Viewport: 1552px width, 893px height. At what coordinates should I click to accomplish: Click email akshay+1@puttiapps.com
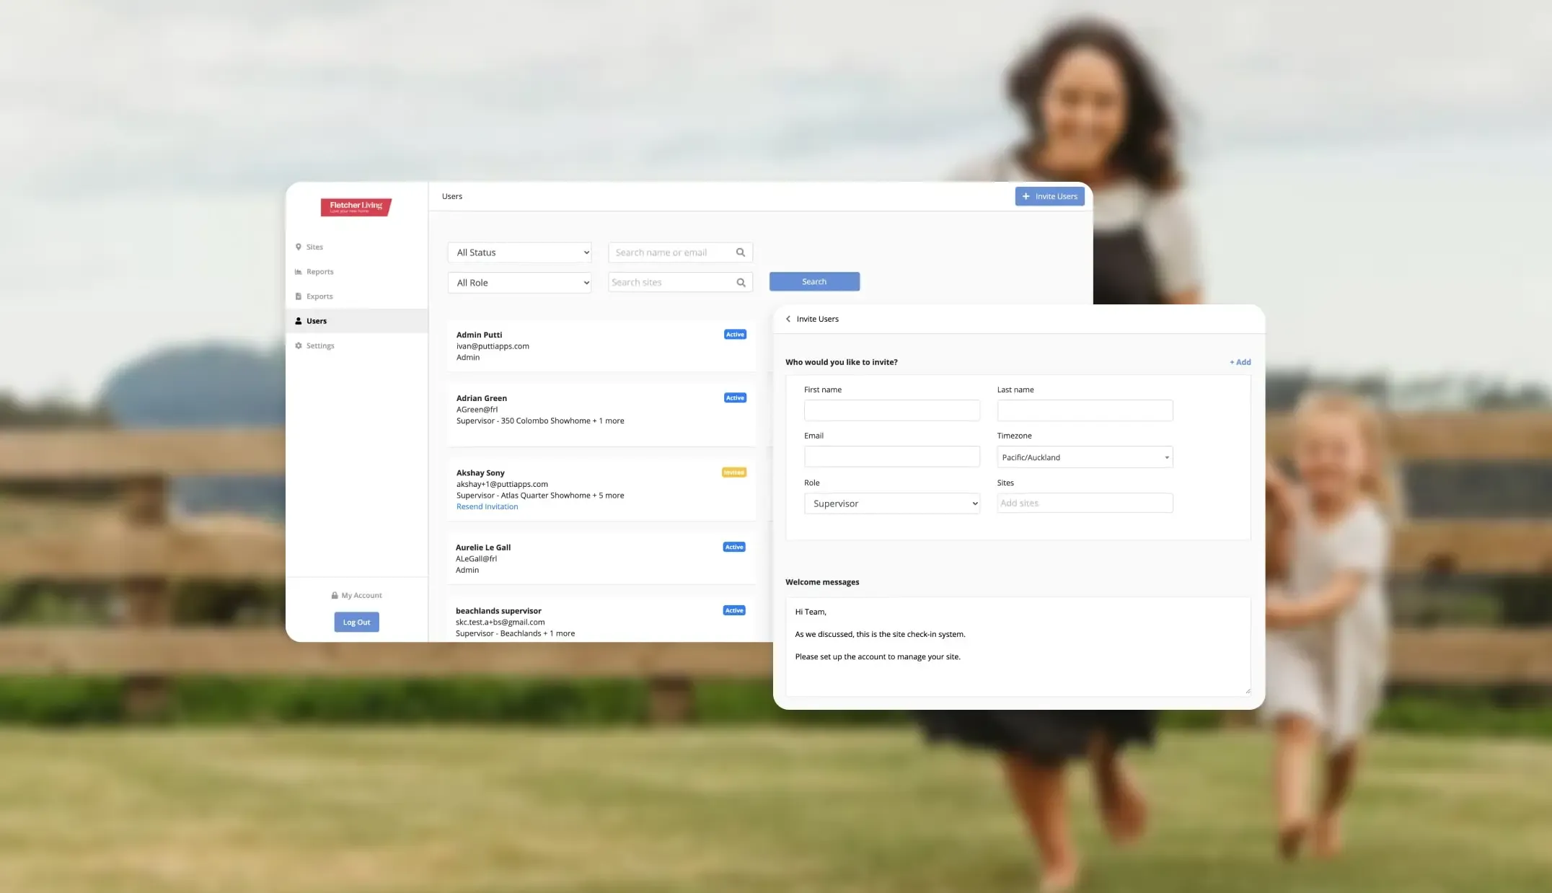[x=502, y=484]
